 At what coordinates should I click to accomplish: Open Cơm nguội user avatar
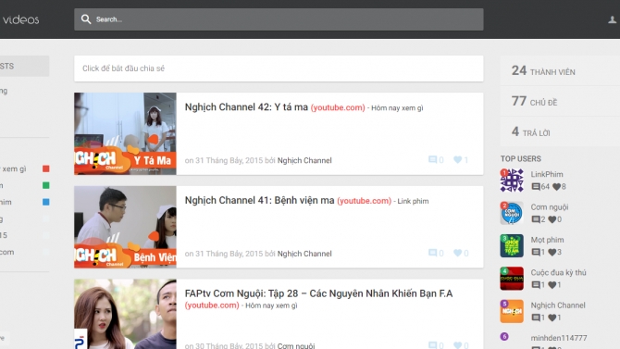pos(512,213)
